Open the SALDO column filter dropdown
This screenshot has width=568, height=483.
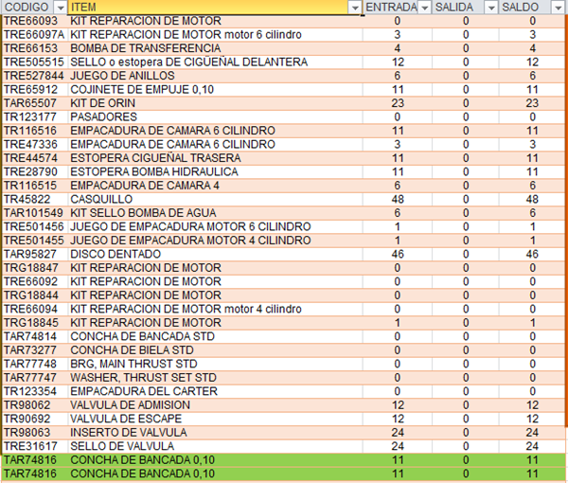point(558,8)
